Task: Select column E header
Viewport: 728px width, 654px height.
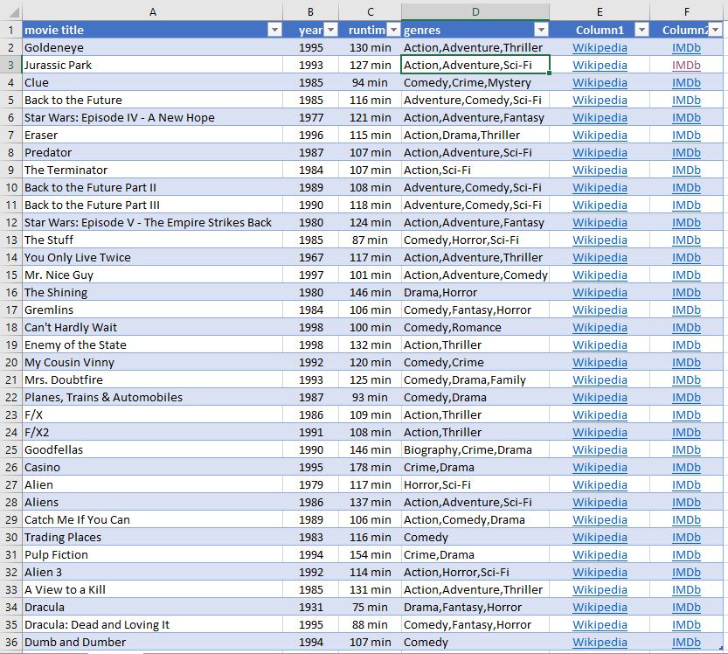Action: 600,12
